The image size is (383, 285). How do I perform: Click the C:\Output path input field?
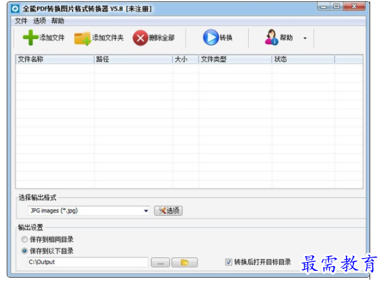(x=88, y=262)
